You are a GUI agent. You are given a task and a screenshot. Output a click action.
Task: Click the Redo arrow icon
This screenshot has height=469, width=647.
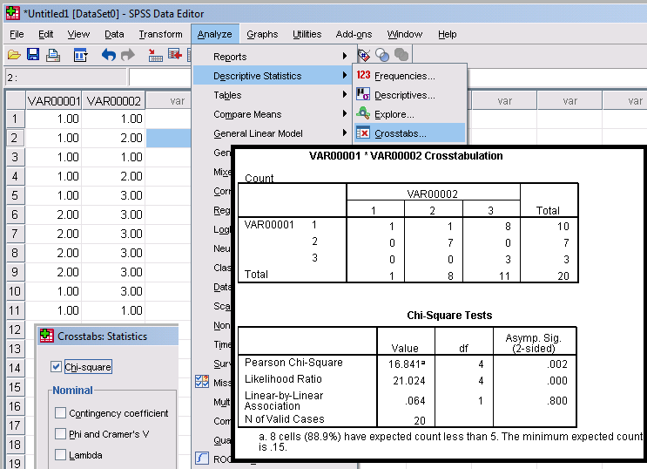128,55
